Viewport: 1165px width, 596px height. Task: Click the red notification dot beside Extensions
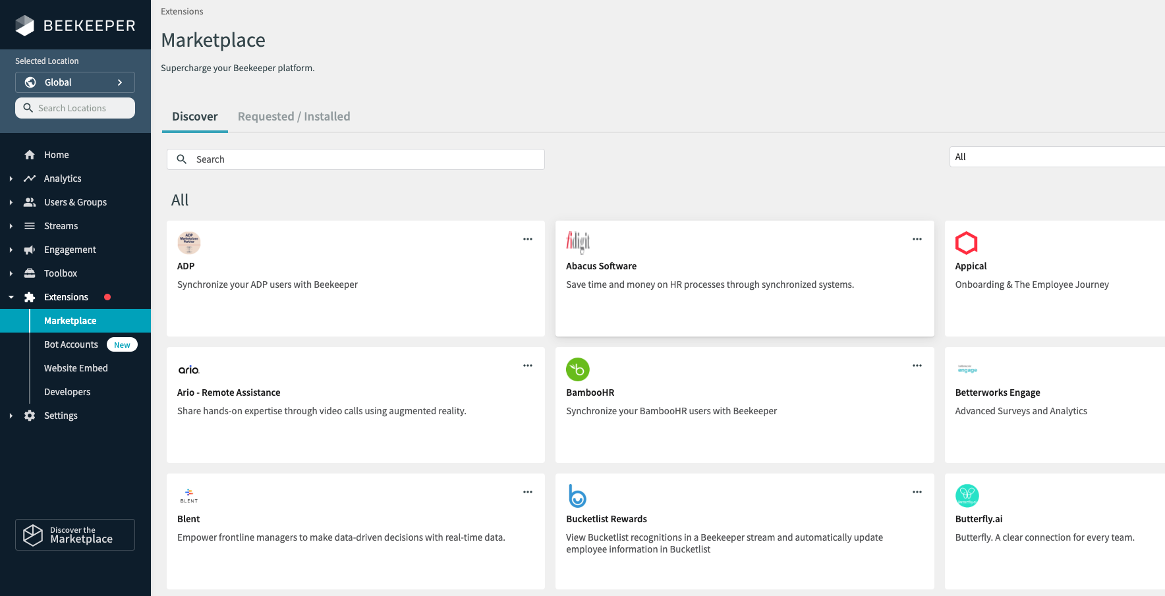tap(107, 296)
